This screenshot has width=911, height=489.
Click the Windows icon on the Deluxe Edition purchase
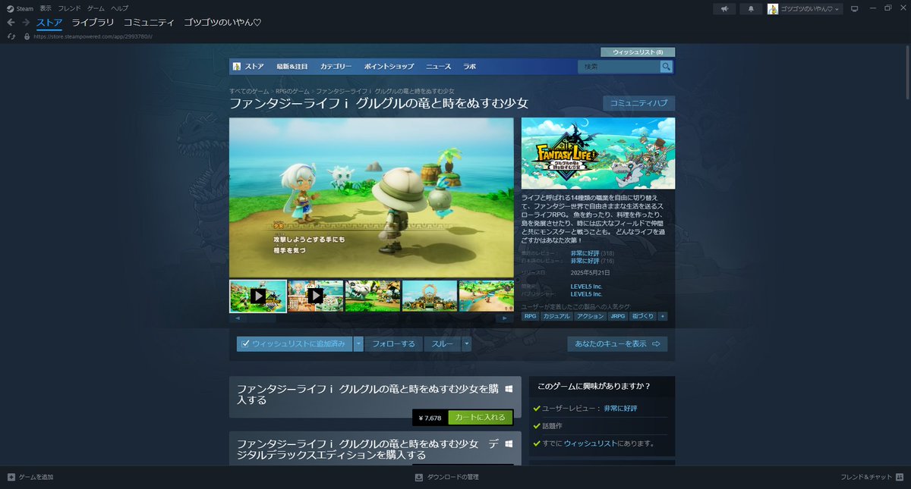[509, 444]
